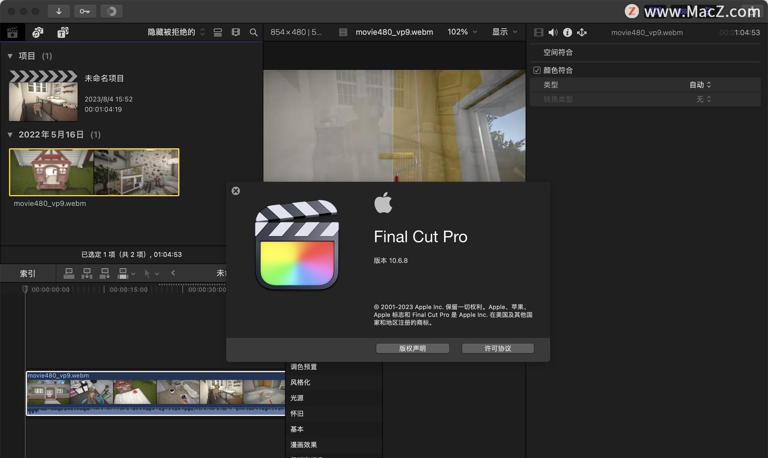This screenshot has width=768, height=458.
Task: Open the overwrite edit options chevron
Action: point(133,274)
